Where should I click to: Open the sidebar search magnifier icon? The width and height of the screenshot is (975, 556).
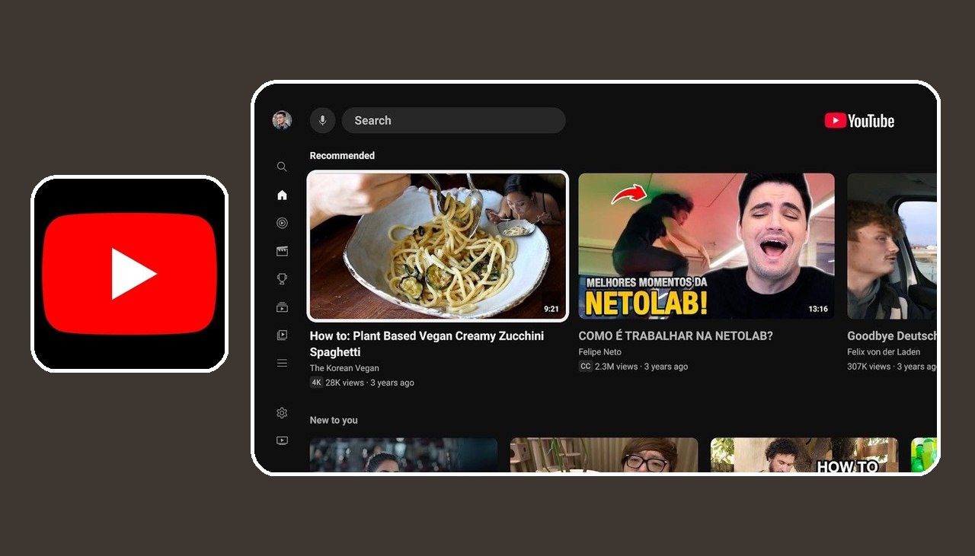click(282, 167)
